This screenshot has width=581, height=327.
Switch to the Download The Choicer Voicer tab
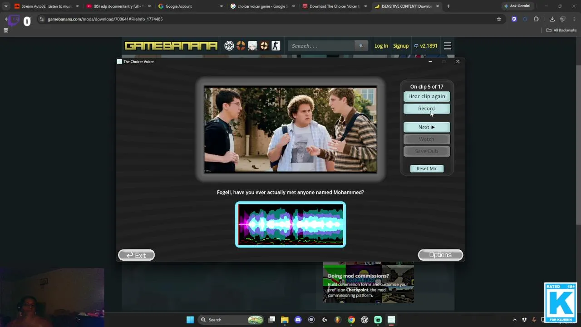point(334,6)
